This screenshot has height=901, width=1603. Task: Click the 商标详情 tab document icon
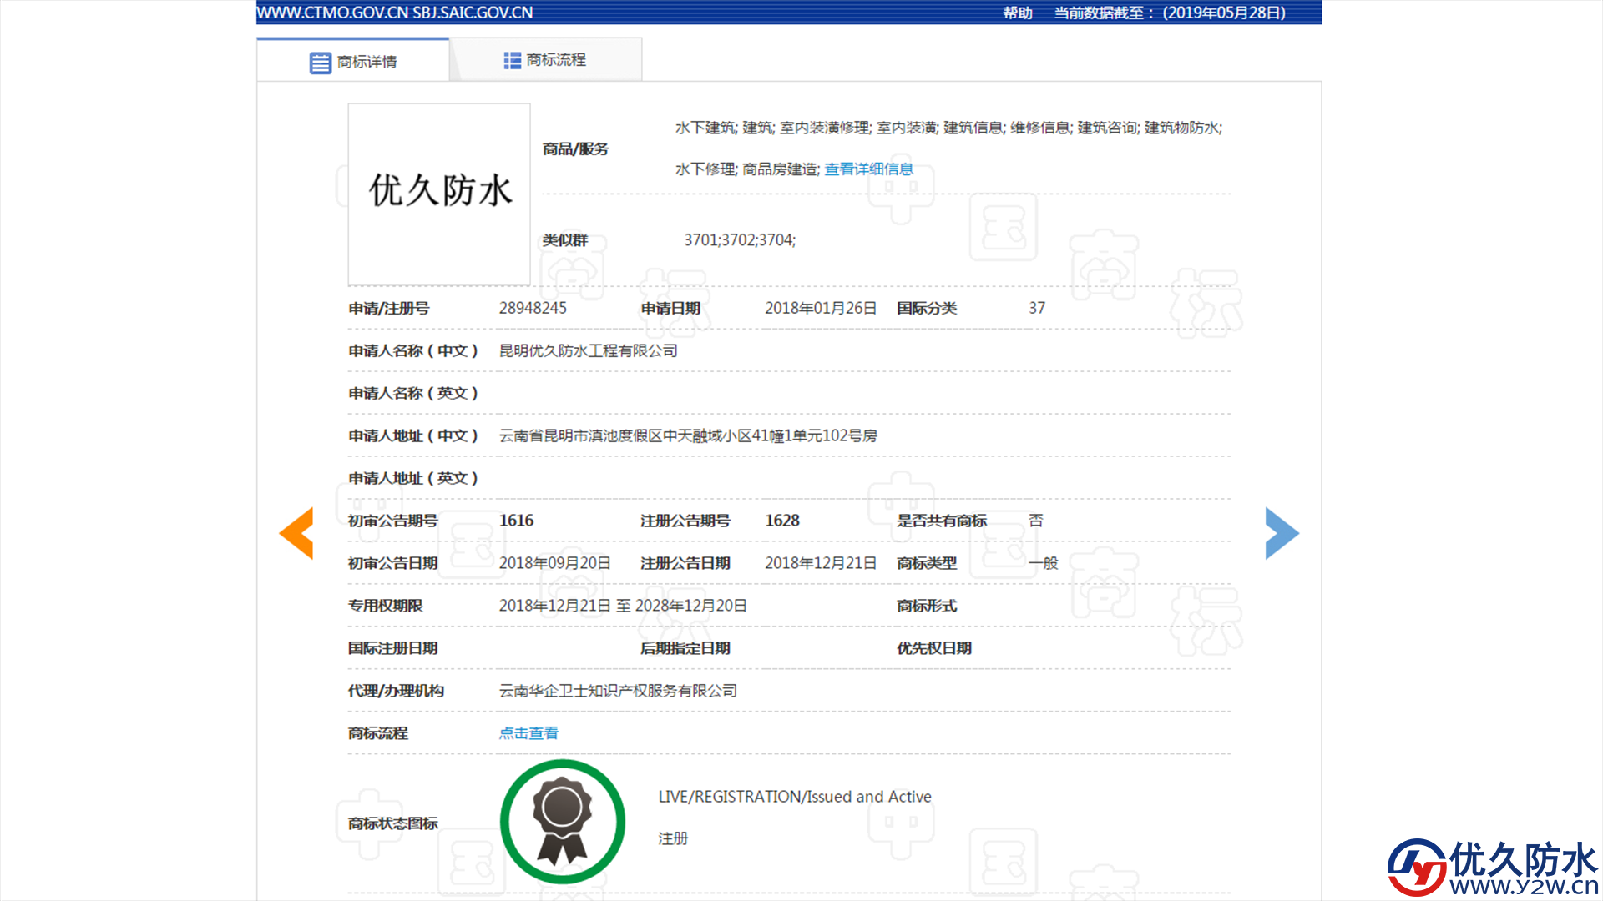321,63
